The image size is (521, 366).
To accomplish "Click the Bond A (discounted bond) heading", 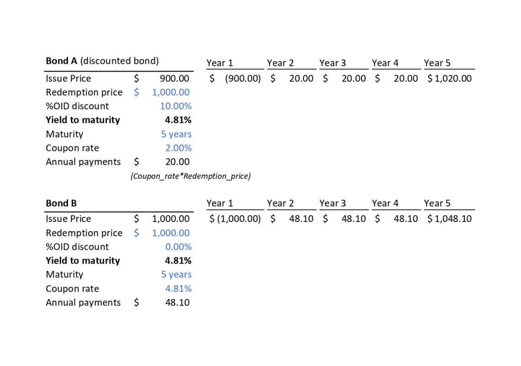I will (x=102, y=61).
